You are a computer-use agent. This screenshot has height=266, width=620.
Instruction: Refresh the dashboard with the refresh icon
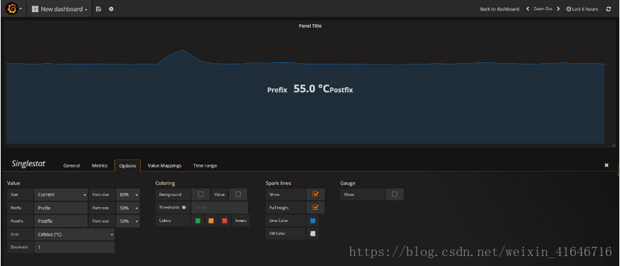tap(609, 9)
